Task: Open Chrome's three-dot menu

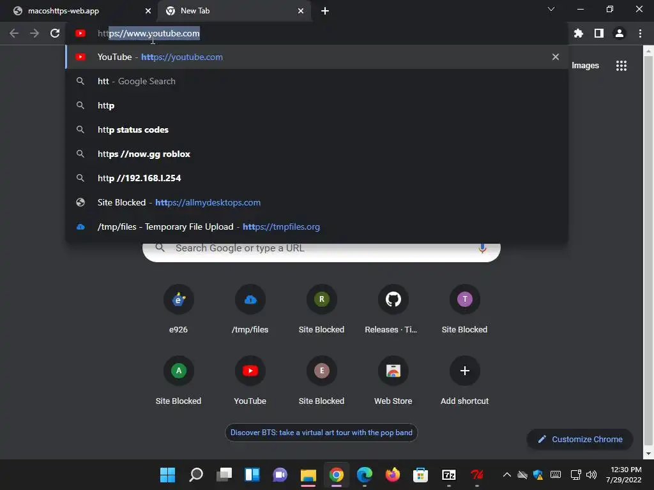Action: (640, 33)
